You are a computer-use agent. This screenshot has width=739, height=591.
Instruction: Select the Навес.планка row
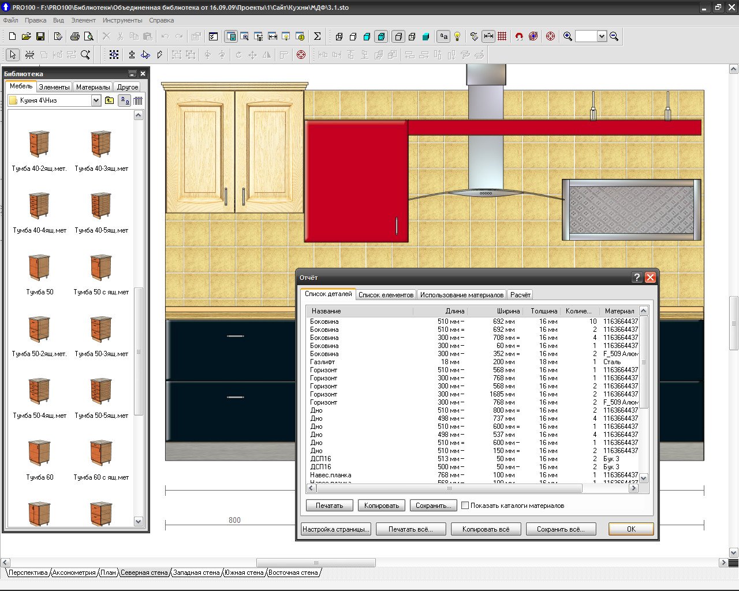473,475
